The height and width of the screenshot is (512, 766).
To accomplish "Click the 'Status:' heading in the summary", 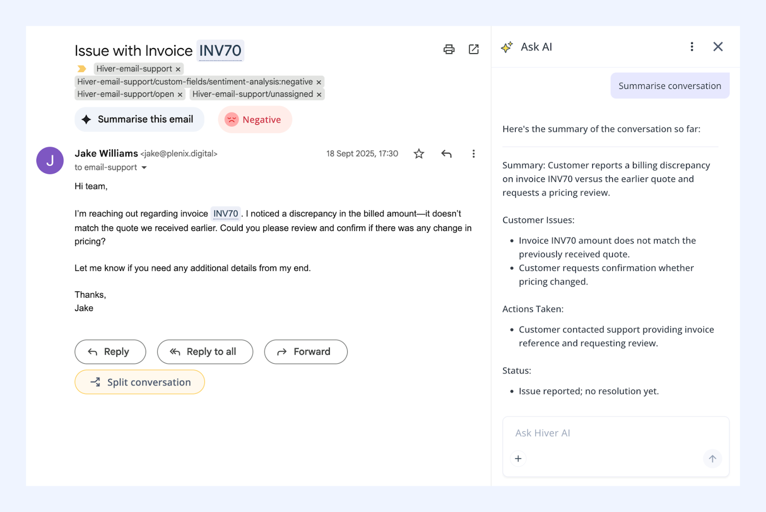I will click(517, 371).
